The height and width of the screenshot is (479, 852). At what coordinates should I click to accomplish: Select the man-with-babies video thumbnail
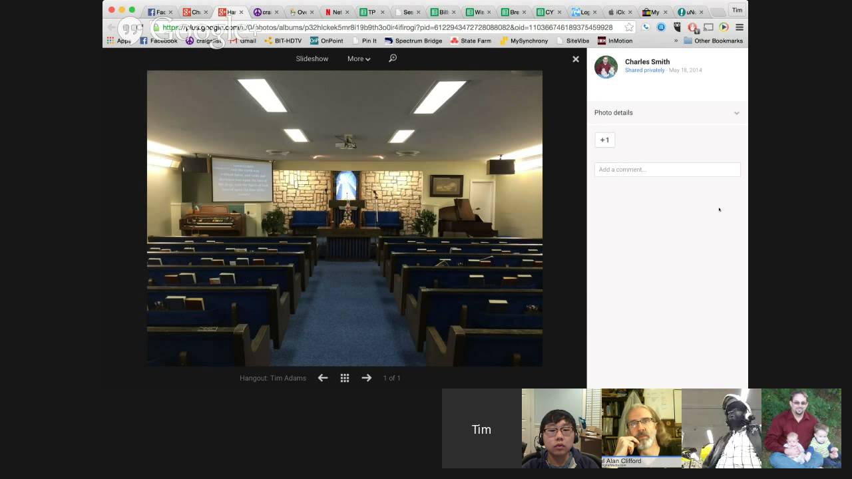coord(801,428)
